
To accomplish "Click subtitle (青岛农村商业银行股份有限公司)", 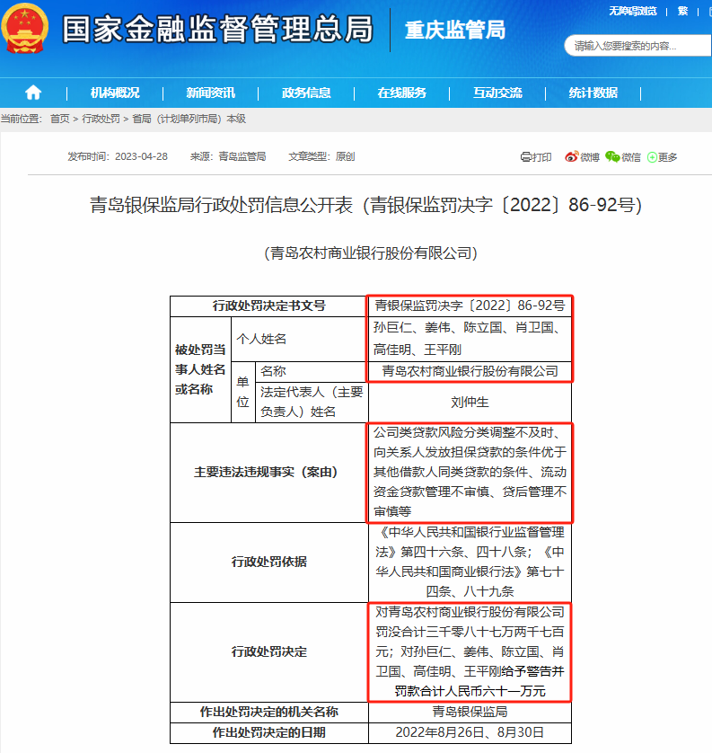I will (x=371, y=253).
